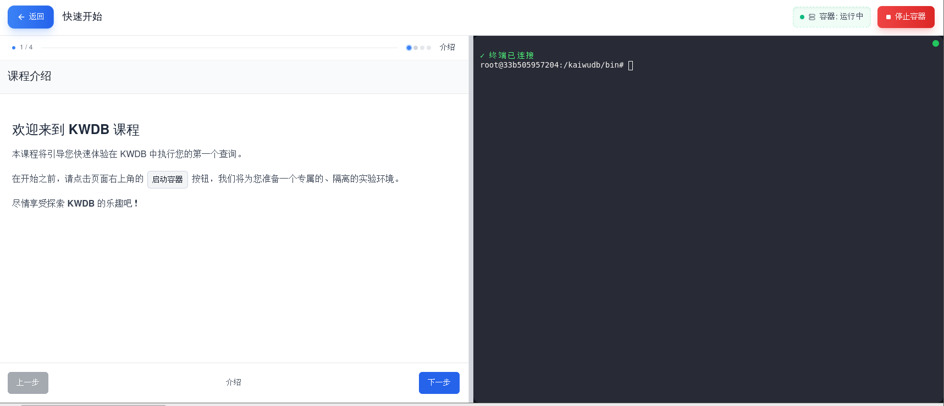Click the 介绍 label beside the step dots
Screen dimensions: 944x406
click(x=448, y=47)
